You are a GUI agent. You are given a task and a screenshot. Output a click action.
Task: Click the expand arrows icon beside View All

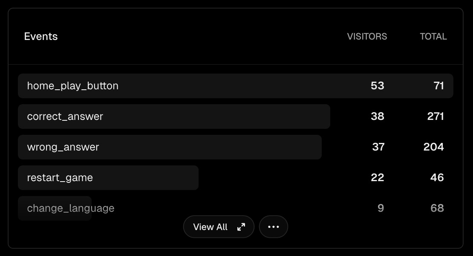click(x=241, y=227)
